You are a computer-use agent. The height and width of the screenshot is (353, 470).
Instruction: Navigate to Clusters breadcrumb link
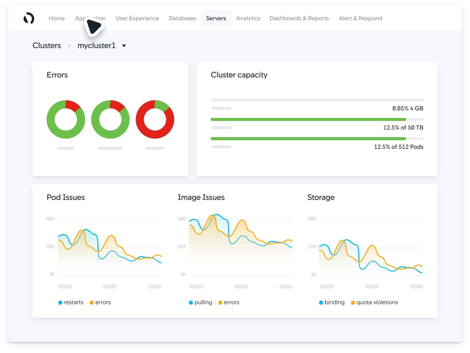47,46
